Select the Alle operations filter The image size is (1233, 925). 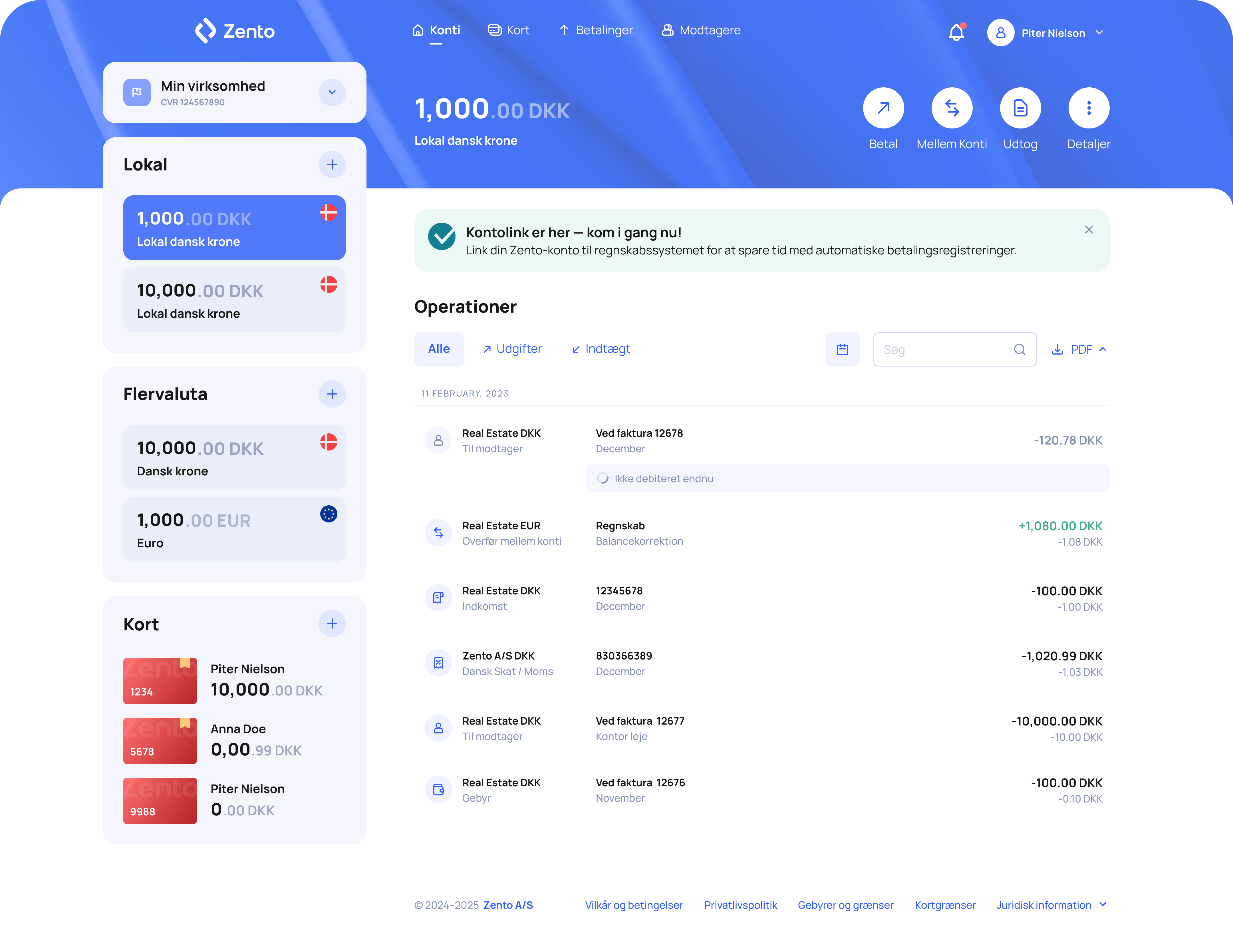pyautogui.click(x=439, y=349)
